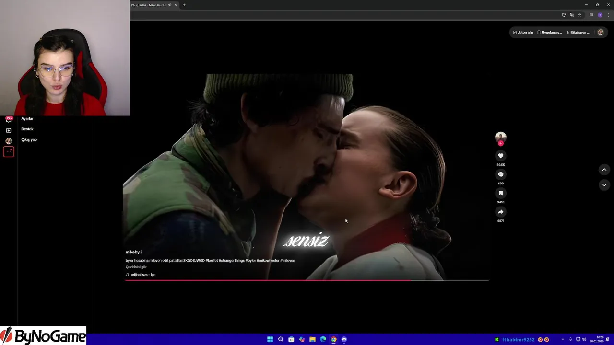Open the orijinal ses sound link
Image resolution: width=614 pixels, height=345 pixels.
(141, 275)
